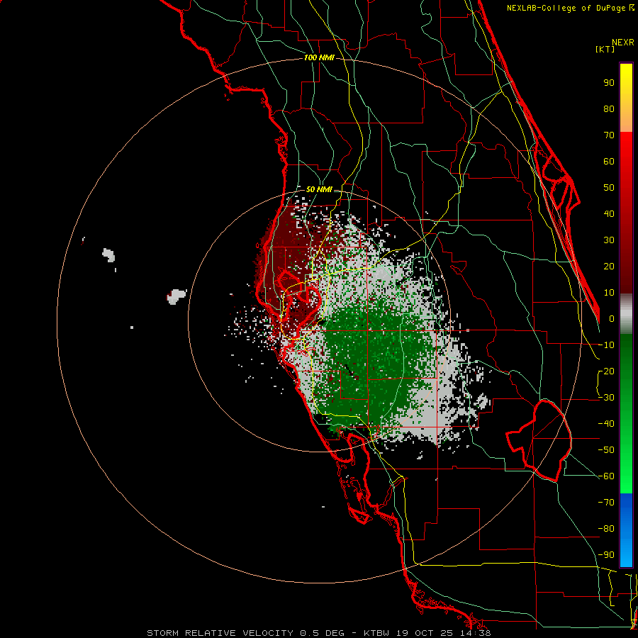Image resolution: width=638 pixels, height=638 pixels.
Task: Select the -10 value on velocity scale
Action: pyautogui.click(x=606, y=345)
